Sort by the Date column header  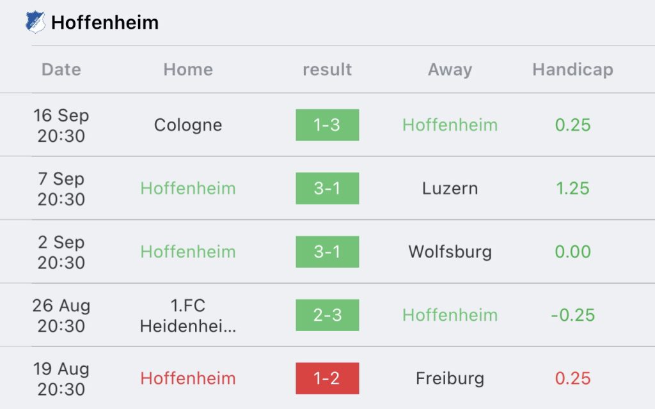pyautogui.click(x=61, y=70)
